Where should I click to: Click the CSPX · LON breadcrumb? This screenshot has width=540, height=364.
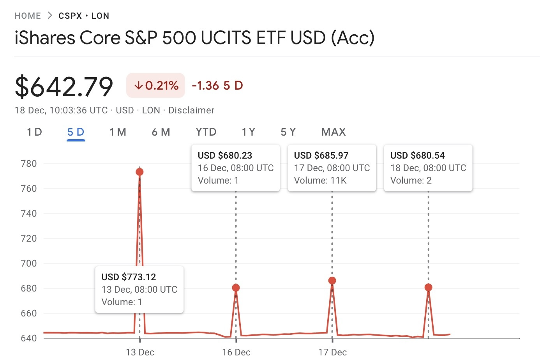pos(84,16)
